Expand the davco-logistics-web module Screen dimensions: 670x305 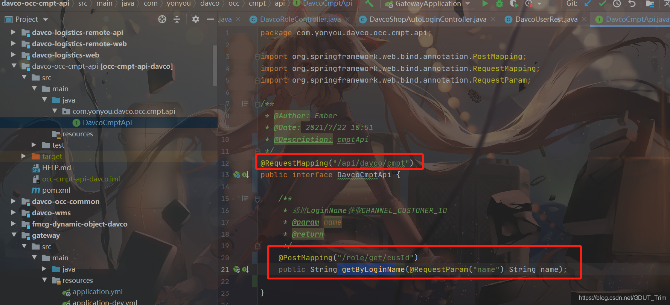click(x=14, y=55)
